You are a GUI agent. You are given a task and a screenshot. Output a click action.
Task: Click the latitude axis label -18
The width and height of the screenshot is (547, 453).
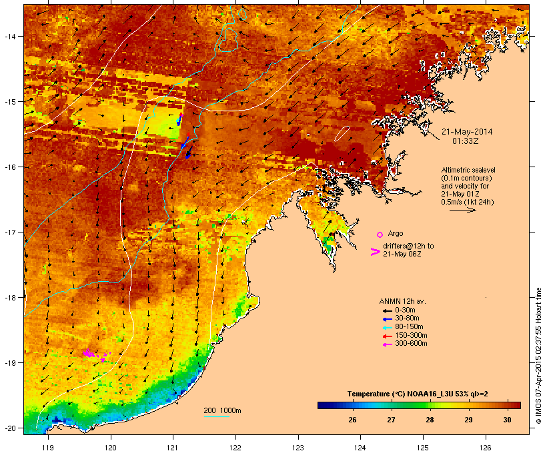(10, 298)
